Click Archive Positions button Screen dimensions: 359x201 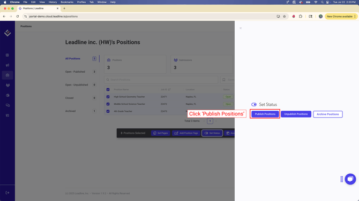tap(327, 114)
